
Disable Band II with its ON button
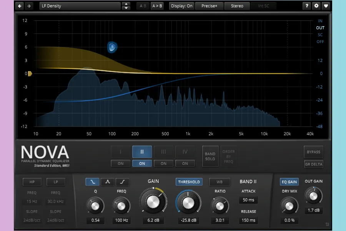point(142,164)
